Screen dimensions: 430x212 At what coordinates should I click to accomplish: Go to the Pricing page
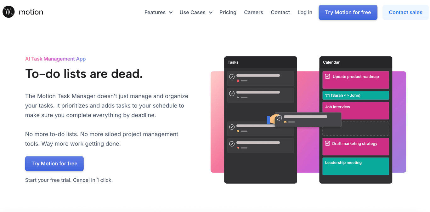[228, 12]
